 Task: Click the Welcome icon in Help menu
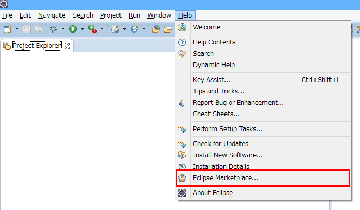pyautogui.click(x=182, y=27)
